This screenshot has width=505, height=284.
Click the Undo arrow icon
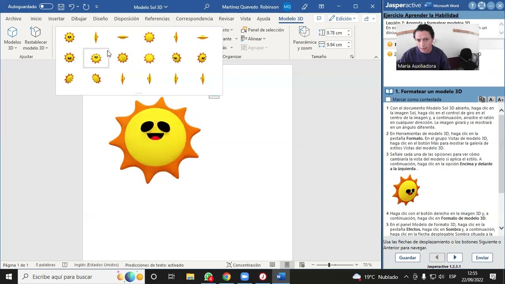pyautogui.click(x=71, y=7)
